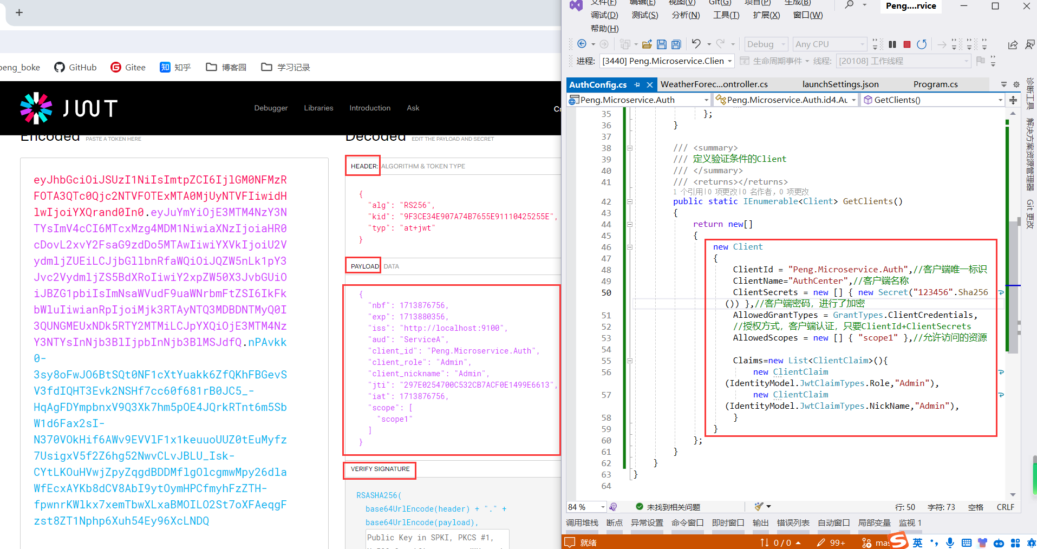Open Visual Studio search with the magnifier
The height and width of the screenshot is (549, 1037).
[x=850, y=5]
